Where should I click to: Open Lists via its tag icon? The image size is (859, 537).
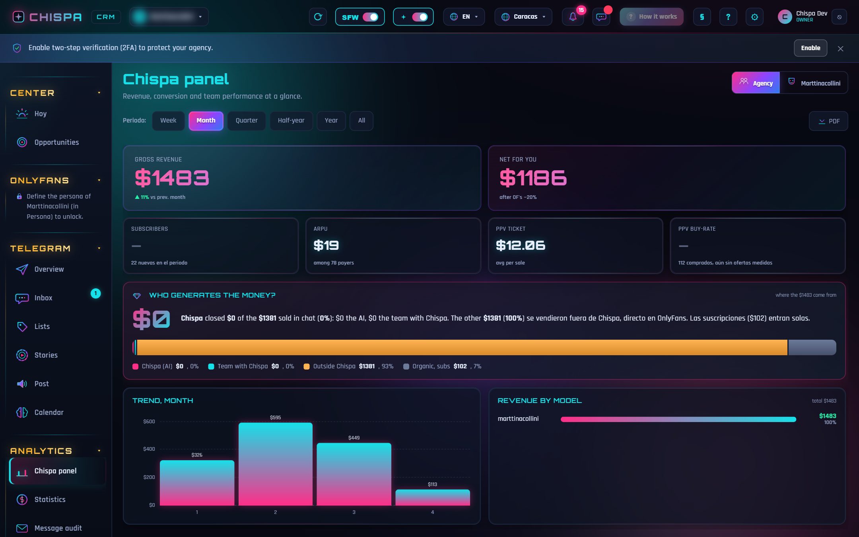pos(22,327)
